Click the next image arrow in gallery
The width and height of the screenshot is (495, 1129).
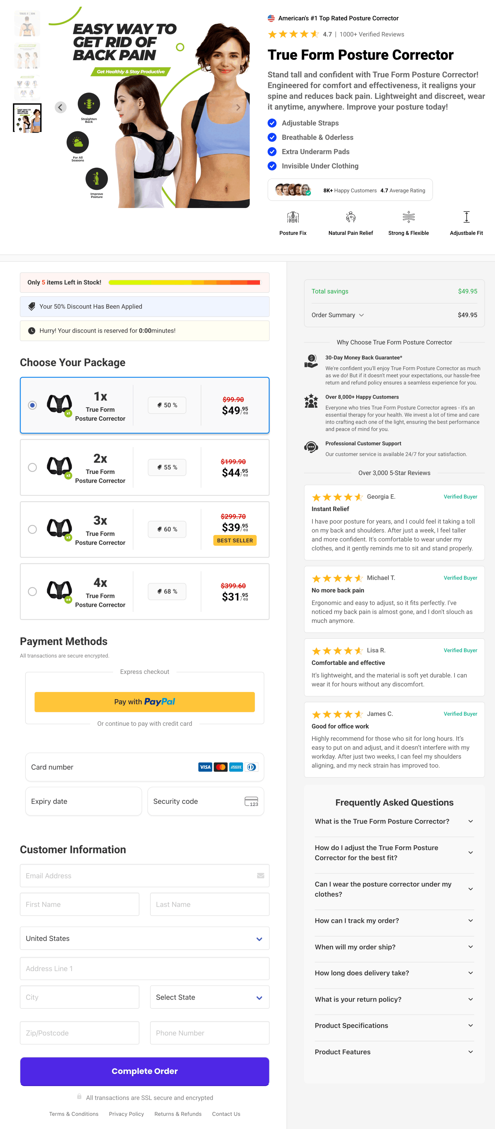coord(238,107)
